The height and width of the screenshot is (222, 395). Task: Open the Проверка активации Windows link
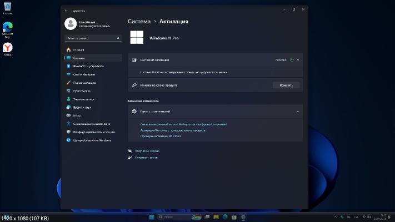[x=161, y=136]
